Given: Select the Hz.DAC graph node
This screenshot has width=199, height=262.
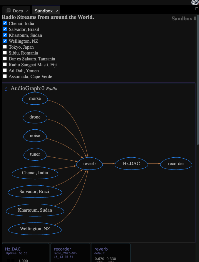Looking at the screenshot, I should (131, 163).
